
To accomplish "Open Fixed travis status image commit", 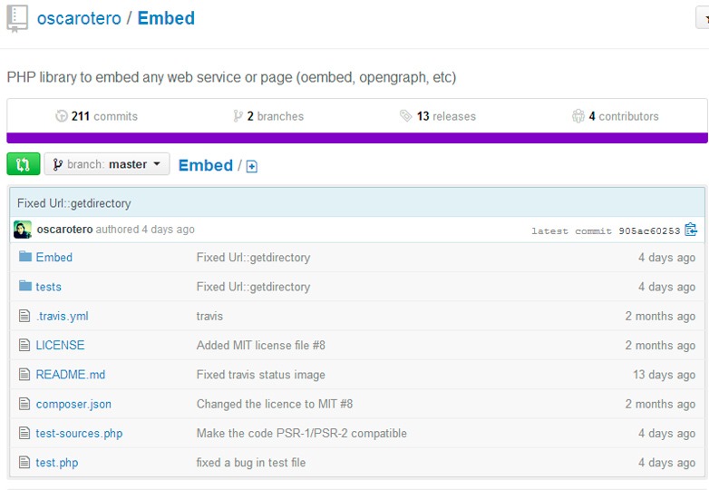I will 261,375.
